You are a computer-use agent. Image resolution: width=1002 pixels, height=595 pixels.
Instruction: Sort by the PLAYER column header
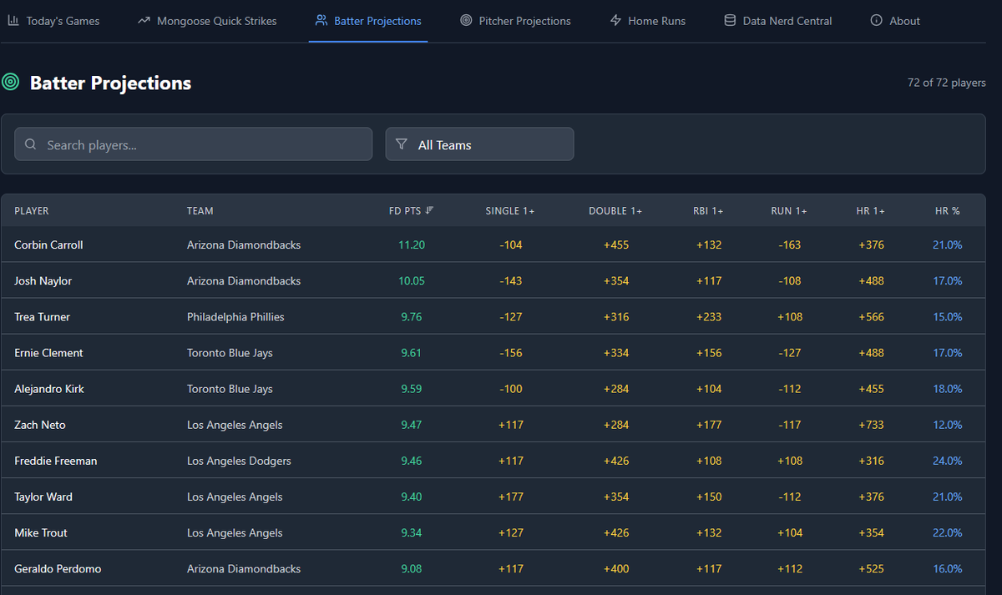pos(32,211)
